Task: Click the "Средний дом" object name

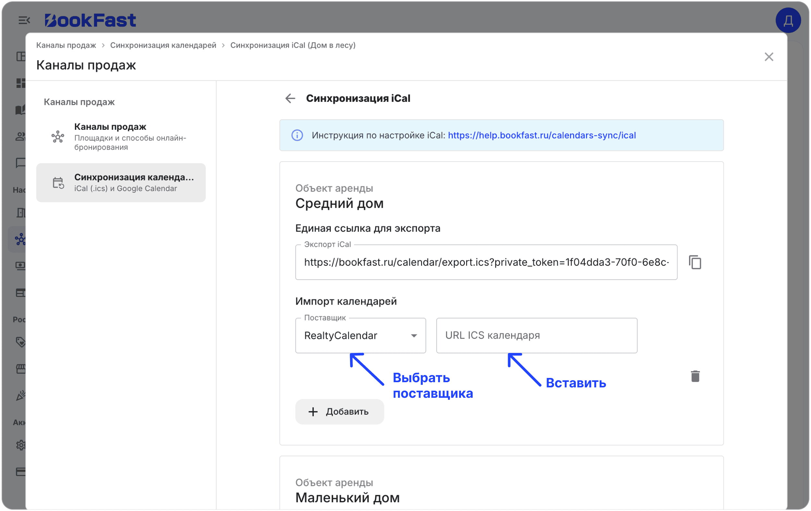Action: (339, 203)
